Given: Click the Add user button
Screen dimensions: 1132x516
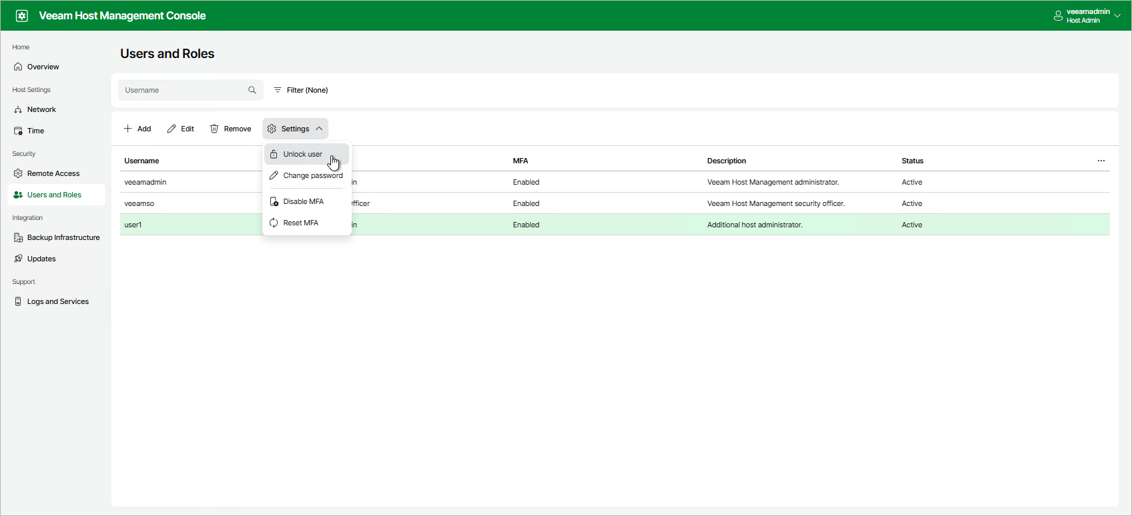Looking at the screenshot, I should coord(137,129).
